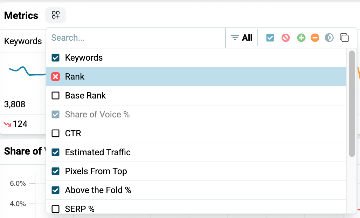Select the Rank label in the list
Viewport: 360px width, 218px height.
[75, 76]
